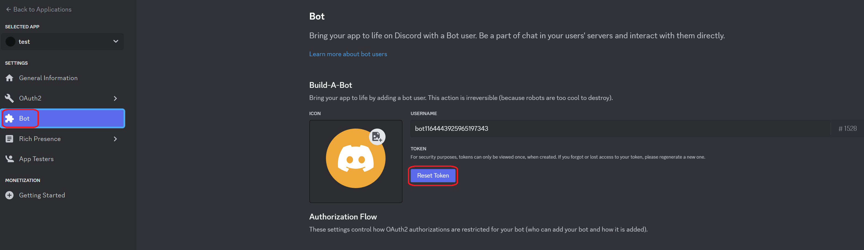The height and width of the screenshot is (250, 864).
Task: Click the USERNAME field label
Action: pos(424,114)
